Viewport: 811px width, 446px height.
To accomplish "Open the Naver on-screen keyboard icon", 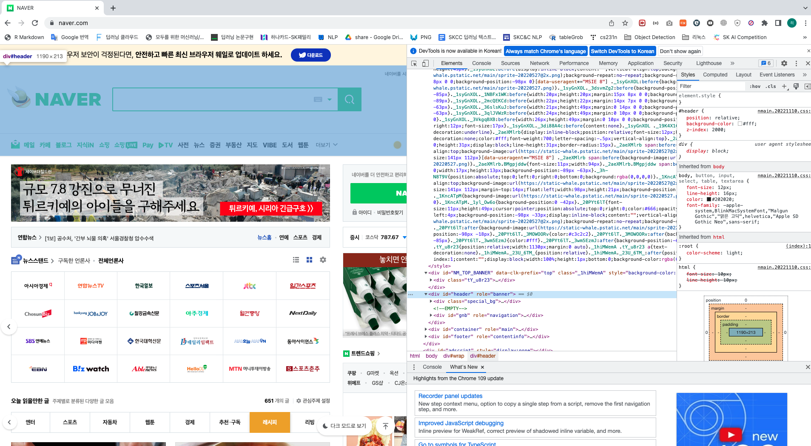I will pos(318,99).
